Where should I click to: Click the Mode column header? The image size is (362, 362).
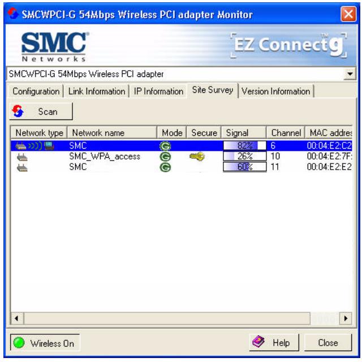(172, 133)
